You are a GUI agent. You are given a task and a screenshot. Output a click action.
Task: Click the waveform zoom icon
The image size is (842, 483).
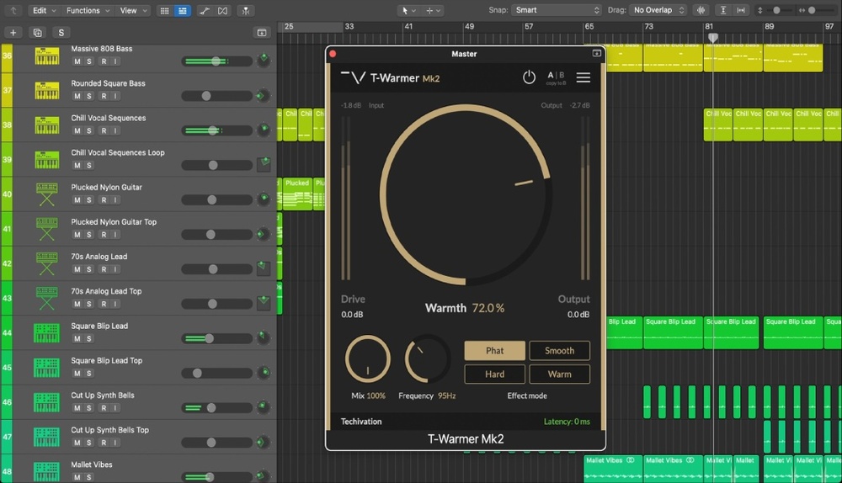[701, 10]
